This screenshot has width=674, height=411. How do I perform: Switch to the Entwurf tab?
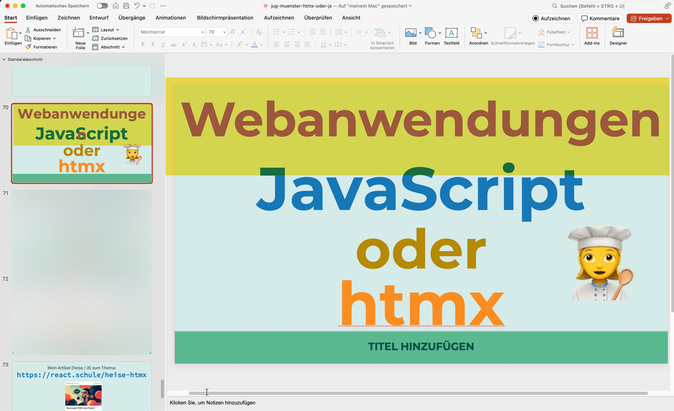click(x=99, y=18)
